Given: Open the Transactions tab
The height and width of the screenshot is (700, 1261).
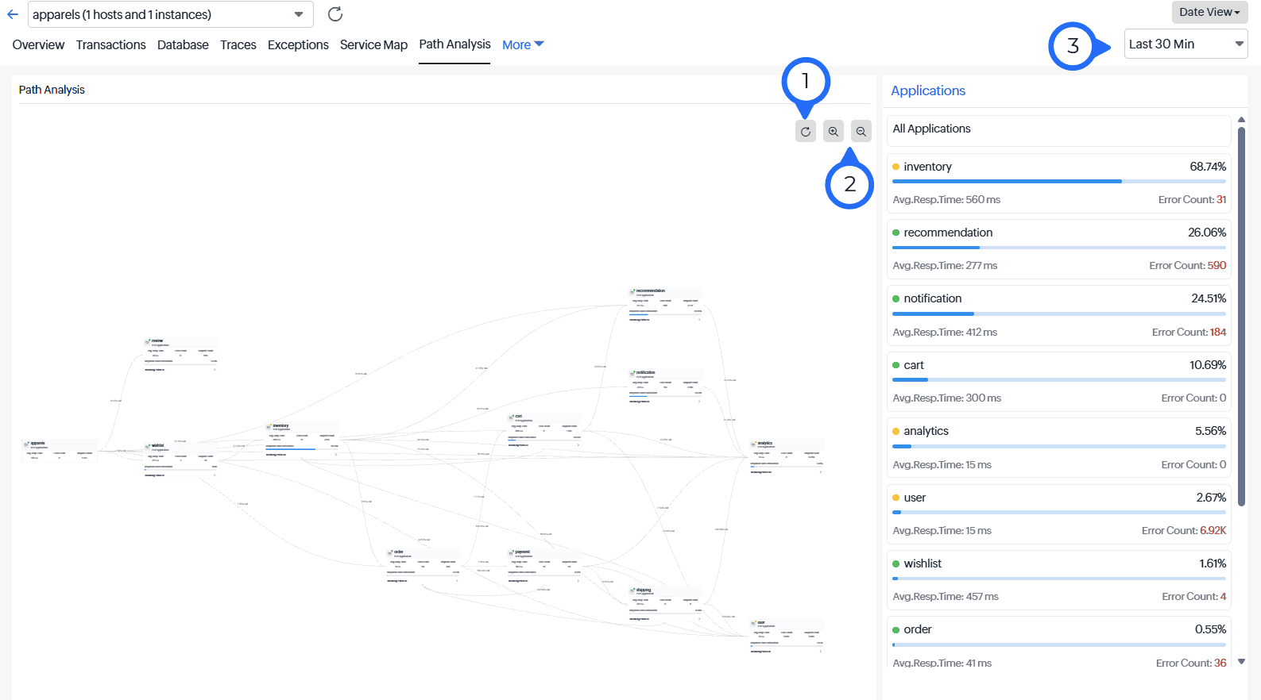Looking at the screenshot, I should tap(110, 45).
